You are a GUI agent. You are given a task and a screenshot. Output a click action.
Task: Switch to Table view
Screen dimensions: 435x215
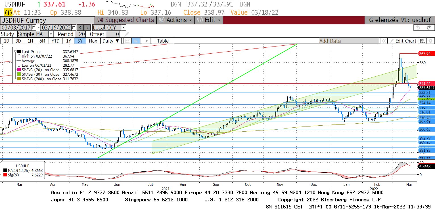point(163,41)
